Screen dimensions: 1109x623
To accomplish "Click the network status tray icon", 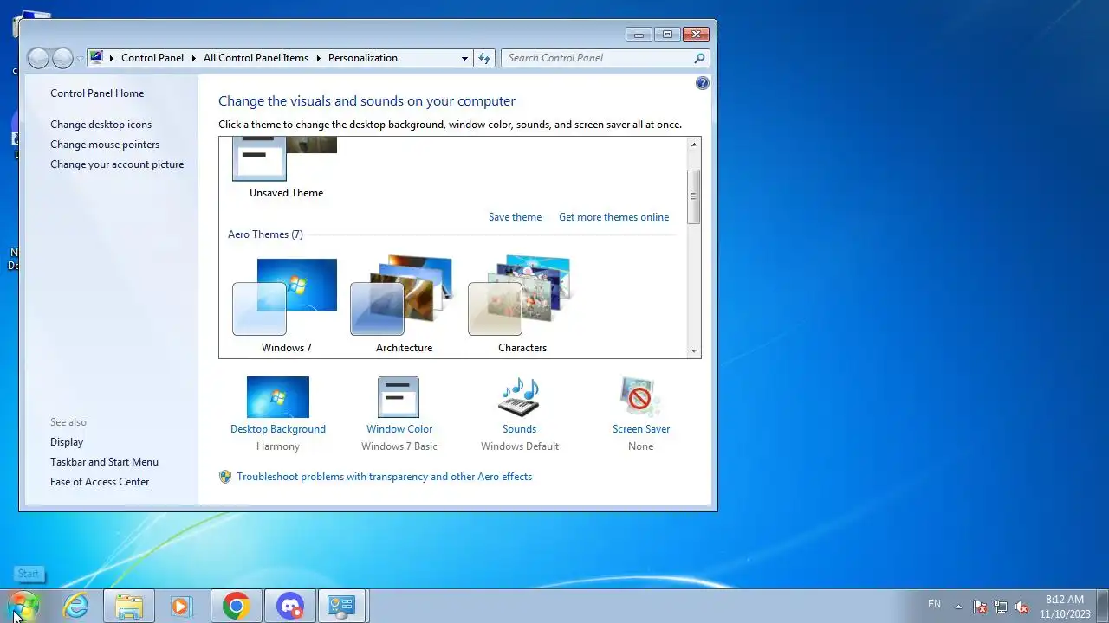I will pos(1001,607).
